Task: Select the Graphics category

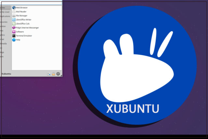Action: (x=5, y=35)
